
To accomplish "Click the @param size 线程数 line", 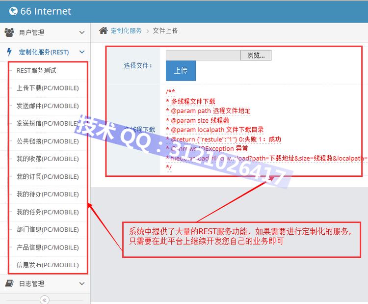I will pos(198,120).
